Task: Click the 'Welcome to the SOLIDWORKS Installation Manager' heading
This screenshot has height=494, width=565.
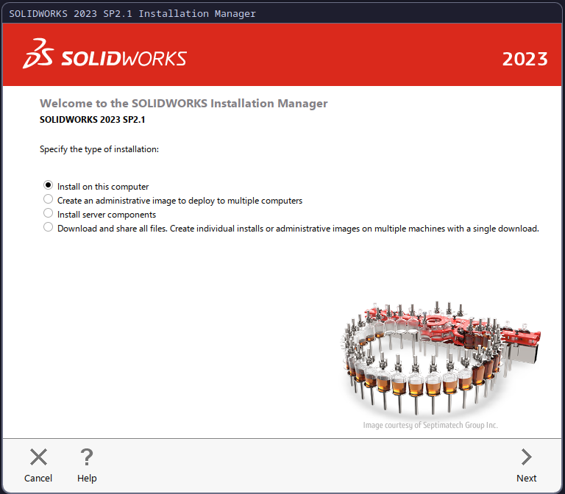Action: point(183,104)
